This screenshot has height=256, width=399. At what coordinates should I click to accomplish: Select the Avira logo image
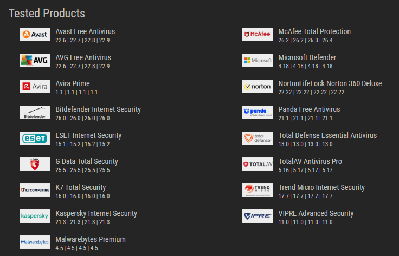(35, 87)
